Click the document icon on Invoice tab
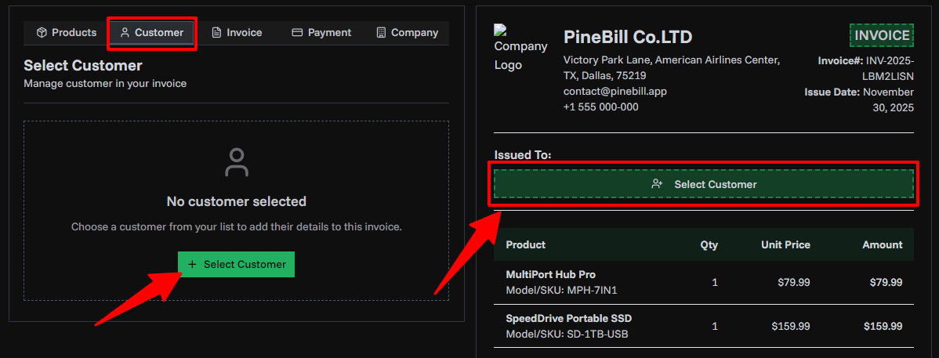This screenshot has height=358, width=939. tap(216, 33)
